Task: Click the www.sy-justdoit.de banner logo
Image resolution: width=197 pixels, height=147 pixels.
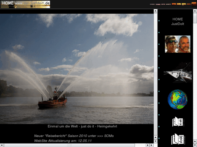Action: pos(33,4)
